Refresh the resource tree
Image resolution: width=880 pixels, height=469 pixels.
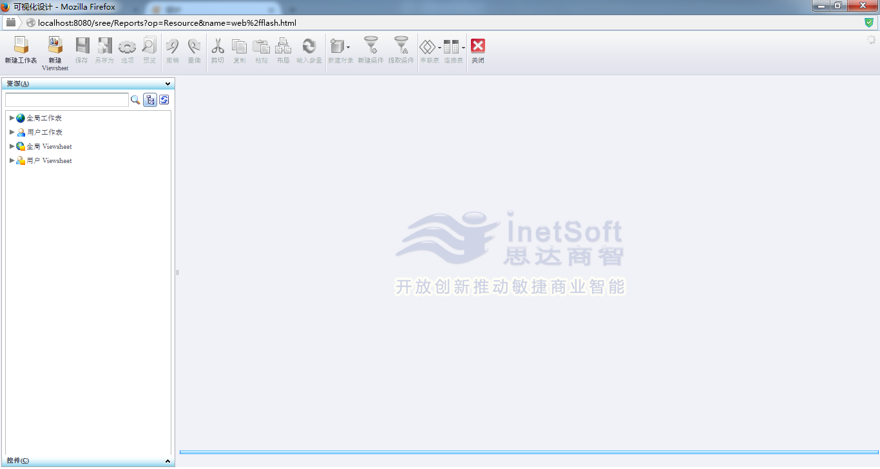click(164, 100)
